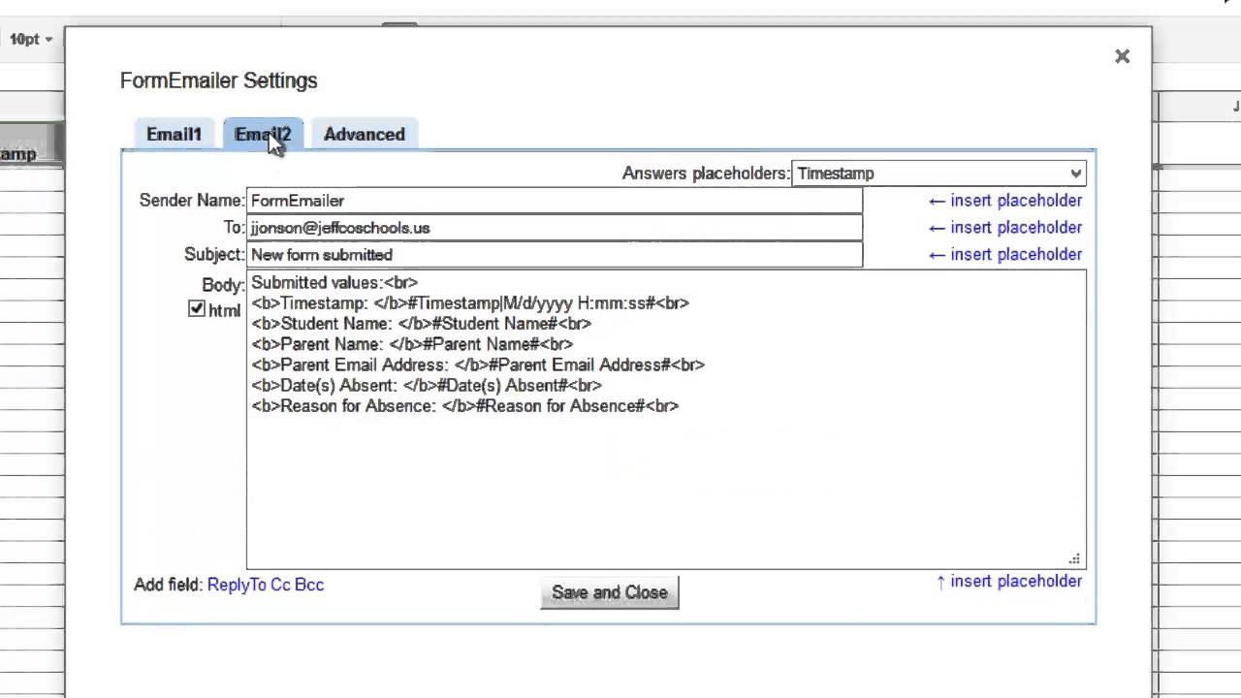
Task: Click the Student Name line in Body
Action: (x=421, y=324)
